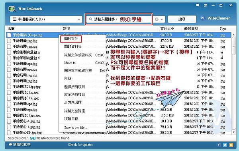Click the 96.8 KB size cell
The image size is (239, 151).
tap(166, 110)
